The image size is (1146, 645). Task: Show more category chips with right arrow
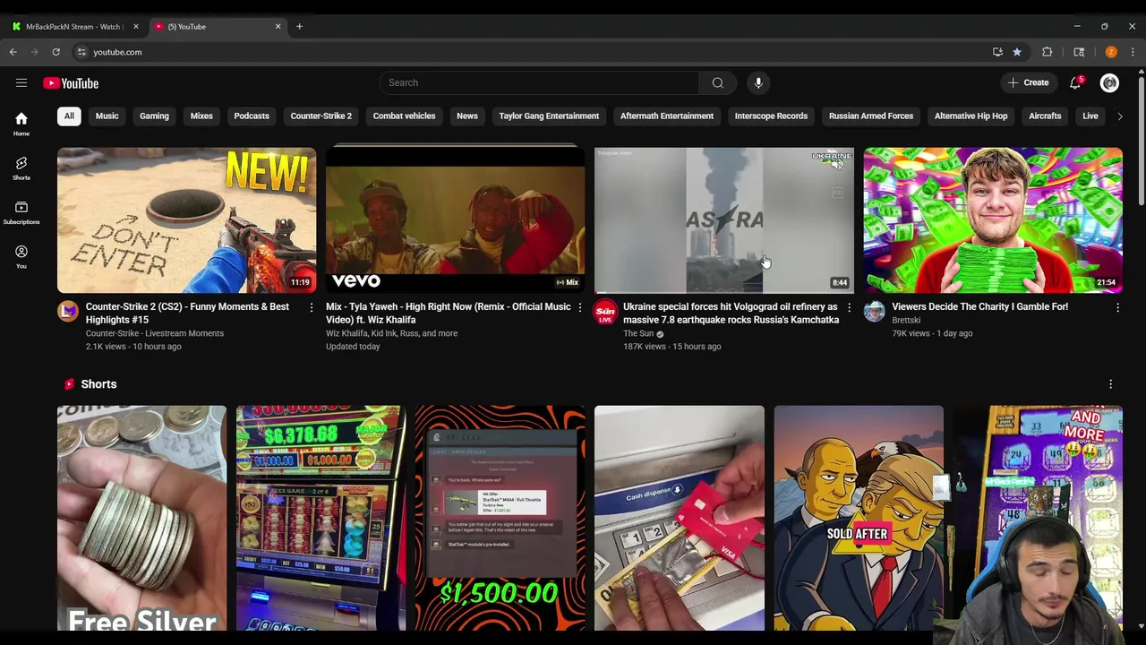1119,116
